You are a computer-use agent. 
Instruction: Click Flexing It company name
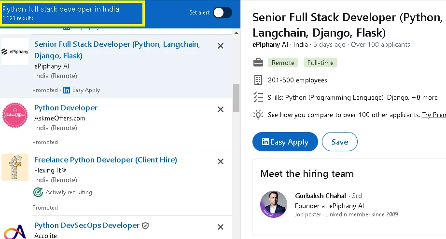tap(50, 170)
